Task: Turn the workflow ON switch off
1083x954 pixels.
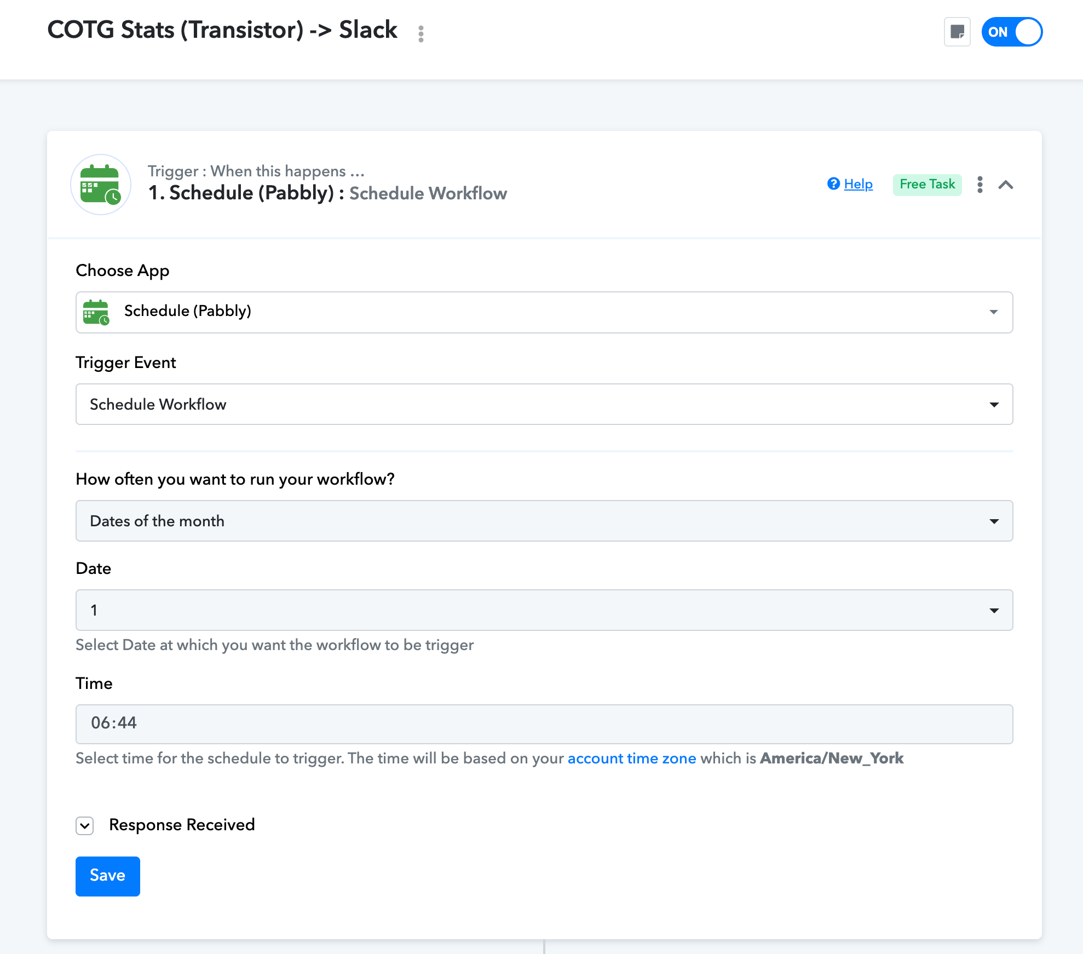Action: (1012, 32)
